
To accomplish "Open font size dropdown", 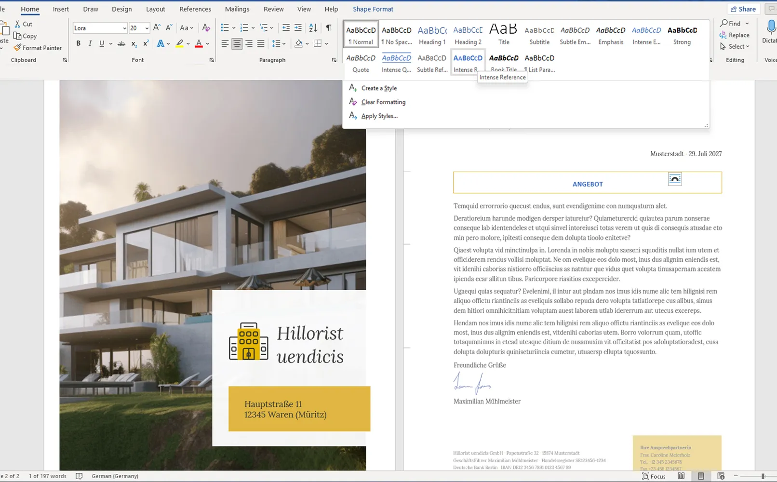I will coord(147,28).
